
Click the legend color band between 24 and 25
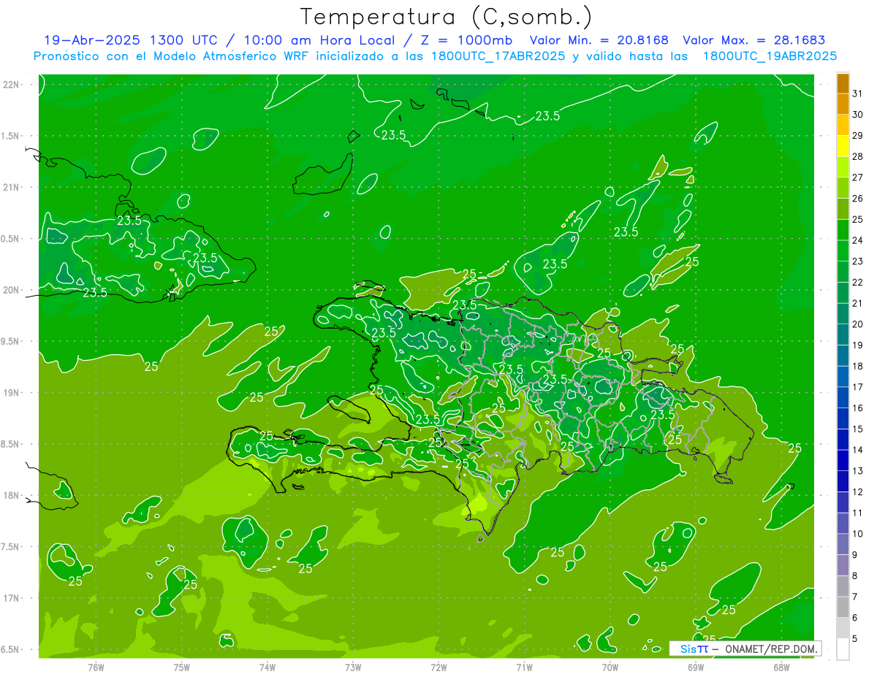(843, 230)
